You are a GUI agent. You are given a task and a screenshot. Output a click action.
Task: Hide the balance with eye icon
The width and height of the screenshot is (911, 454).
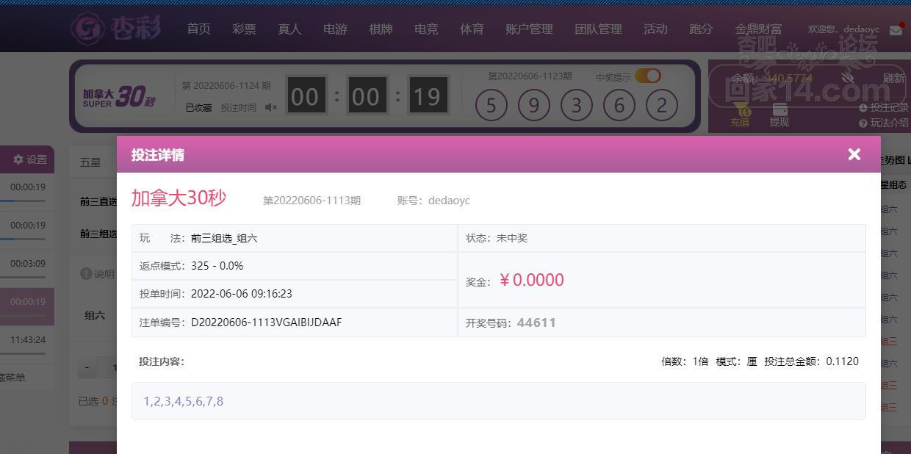(x=847, y=78)
